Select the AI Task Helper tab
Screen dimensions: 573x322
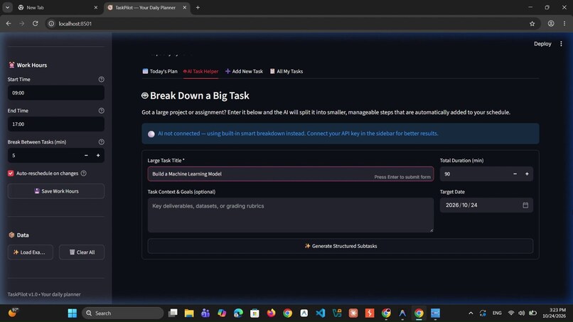pyautogui.click(x=200, y=71)
